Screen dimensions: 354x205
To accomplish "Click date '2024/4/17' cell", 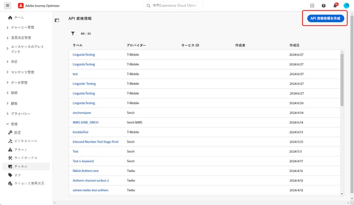I will click(x=296, y=161).
